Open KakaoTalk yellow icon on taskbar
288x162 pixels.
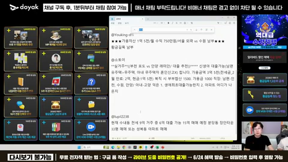(x=140, y=147)
